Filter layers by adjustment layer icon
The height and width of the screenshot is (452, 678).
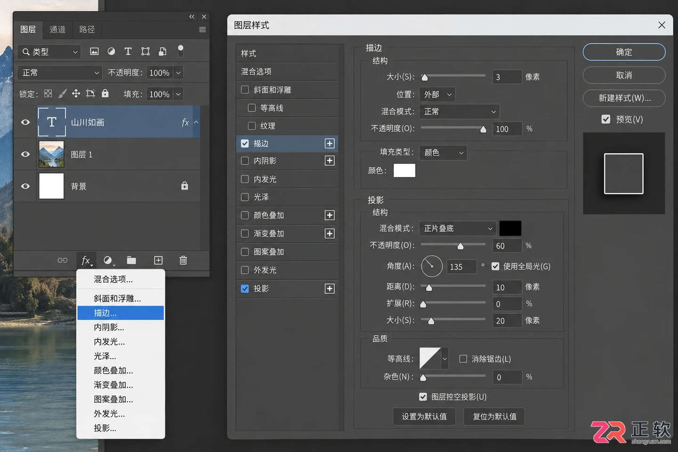[111, 51]
